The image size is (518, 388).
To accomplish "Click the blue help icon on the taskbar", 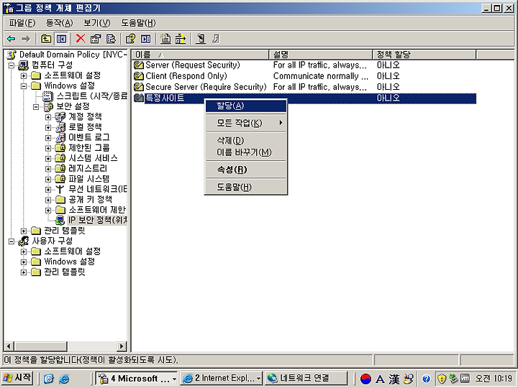I will pyautogui.click(x=426, y=379).
